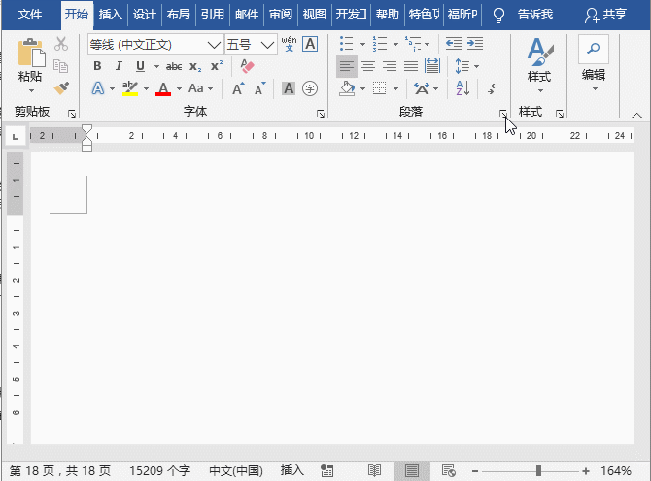Viewport: 651px width, 481px height.
Task: Open the font name dropdown
Action: coord(214,45)
